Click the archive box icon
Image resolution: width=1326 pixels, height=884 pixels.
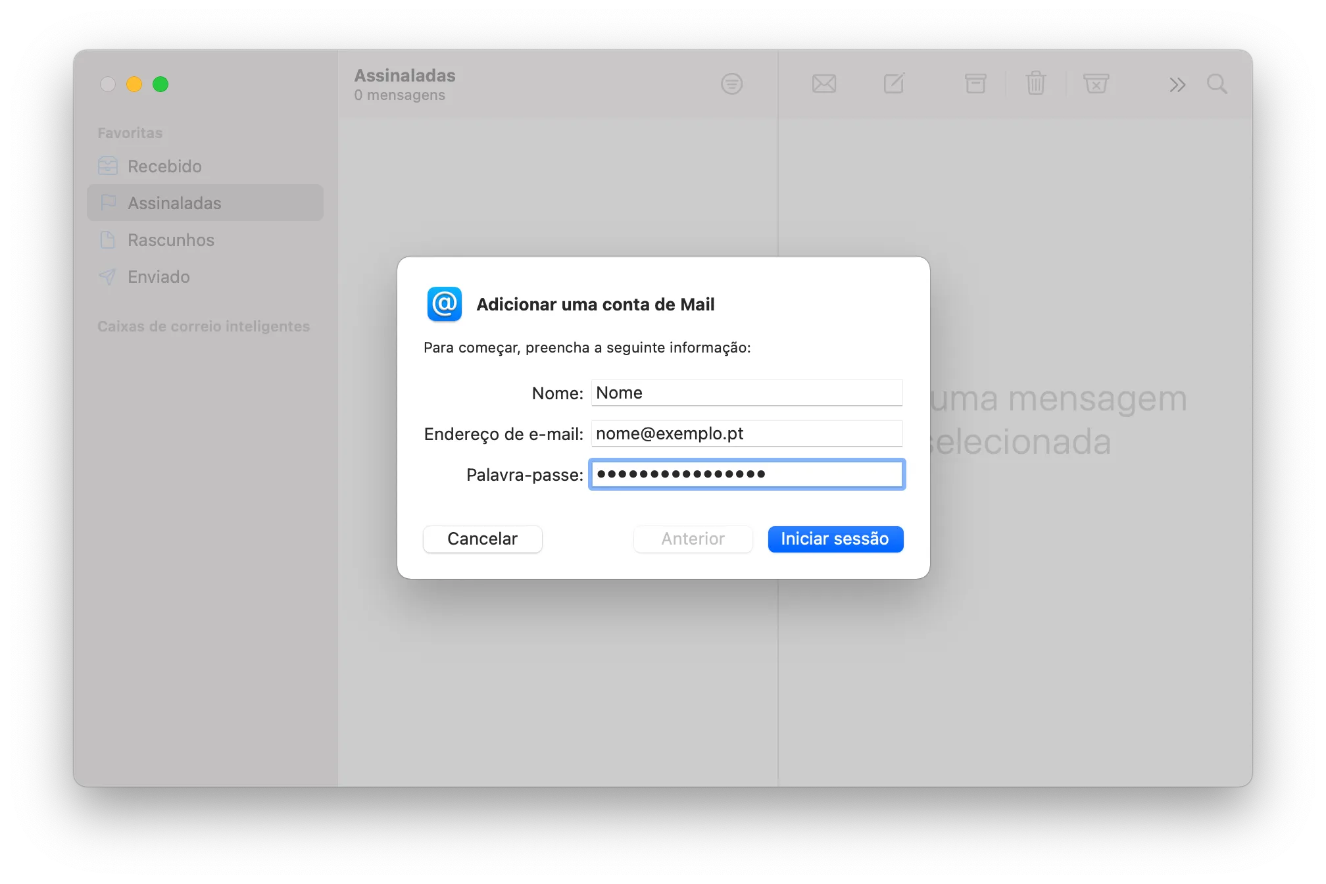click(x=975, y=84)
